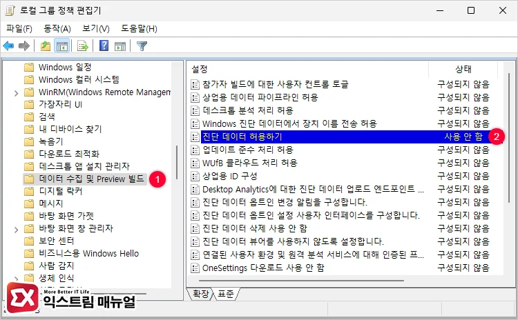Screen dimensions: 518x320
Task: Select the 바탕 화면 가젯 folder
Action: click(66, 216)
